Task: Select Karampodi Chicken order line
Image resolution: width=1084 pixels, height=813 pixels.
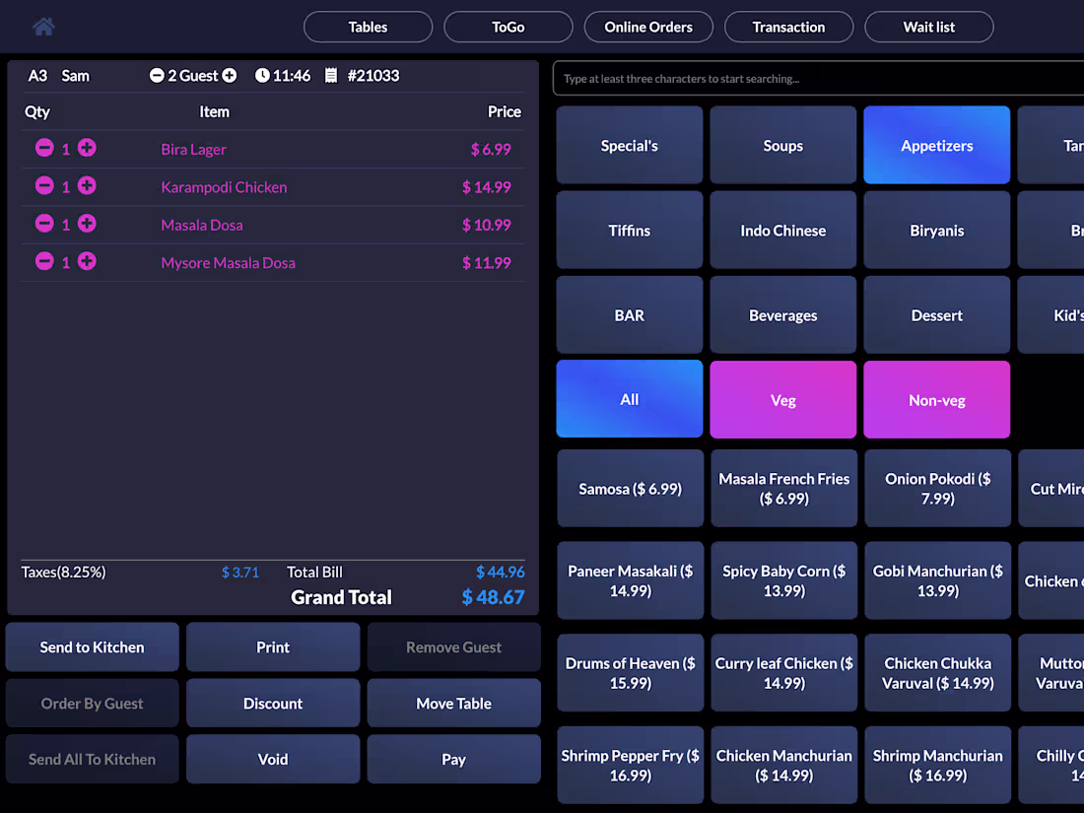Action: 273,187
